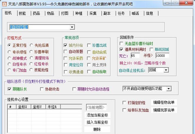
Task: Tick 用定位符 checkbox
Action: (x=66, y=65)
